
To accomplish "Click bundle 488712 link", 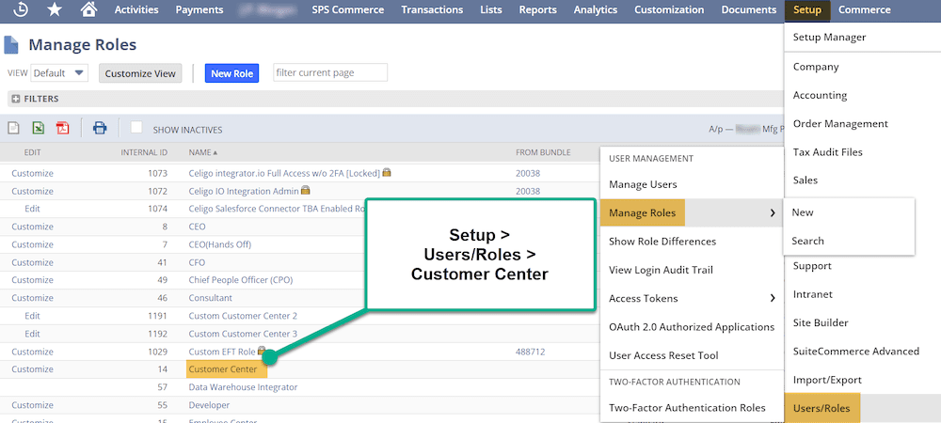I will tap(531, 352).
